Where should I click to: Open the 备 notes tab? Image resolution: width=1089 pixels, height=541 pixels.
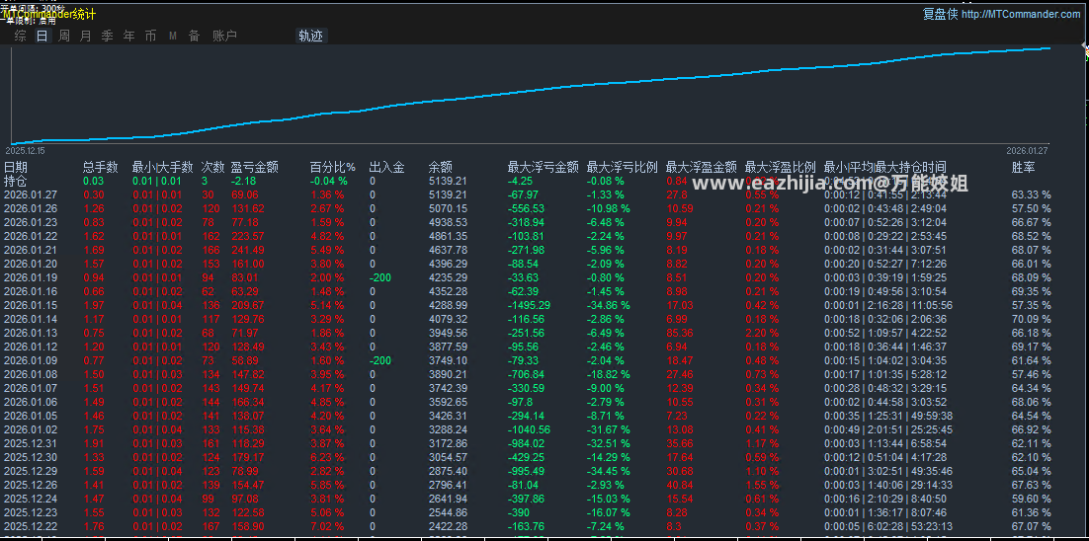[x=195, y=37]
